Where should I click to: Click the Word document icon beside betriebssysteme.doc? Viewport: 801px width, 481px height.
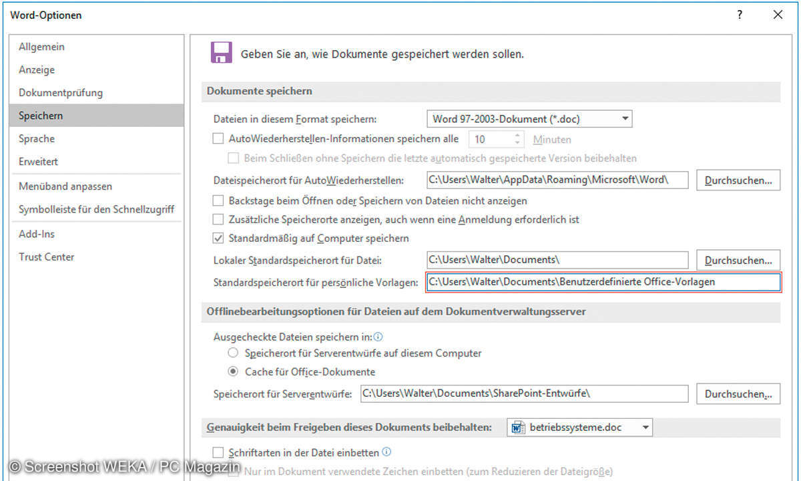(x=518, y=428)
